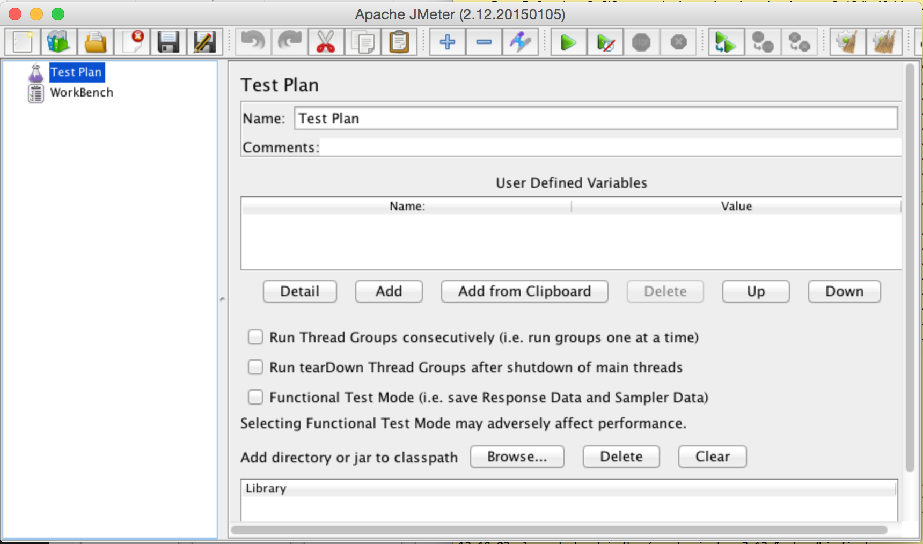Click the Redo arrow icon
Viewport: 923px width, 544px height.
tap(289, 42)
